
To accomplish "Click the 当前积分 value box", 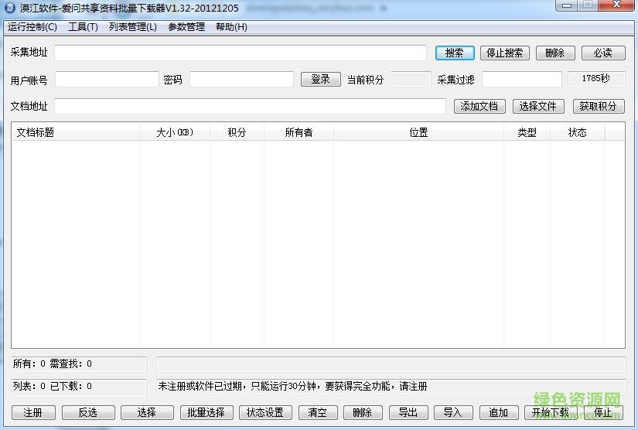I will click(x=411, y=80).
